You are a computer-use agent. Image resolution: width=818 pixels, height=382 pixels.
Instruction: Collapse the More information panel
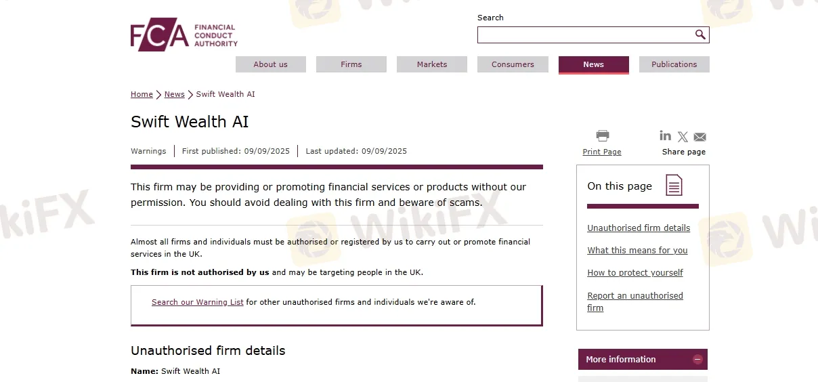tap(697, 360)
